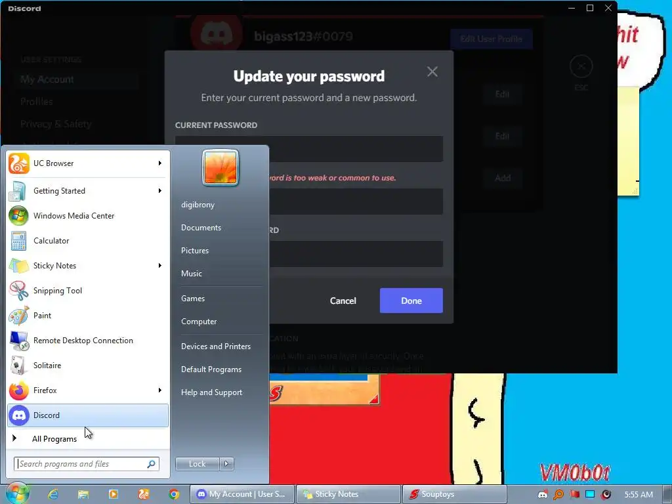Open the shutdown options arrow next to Lock
Viewport: 672px width, 504px height.
[x=226, y=464]
